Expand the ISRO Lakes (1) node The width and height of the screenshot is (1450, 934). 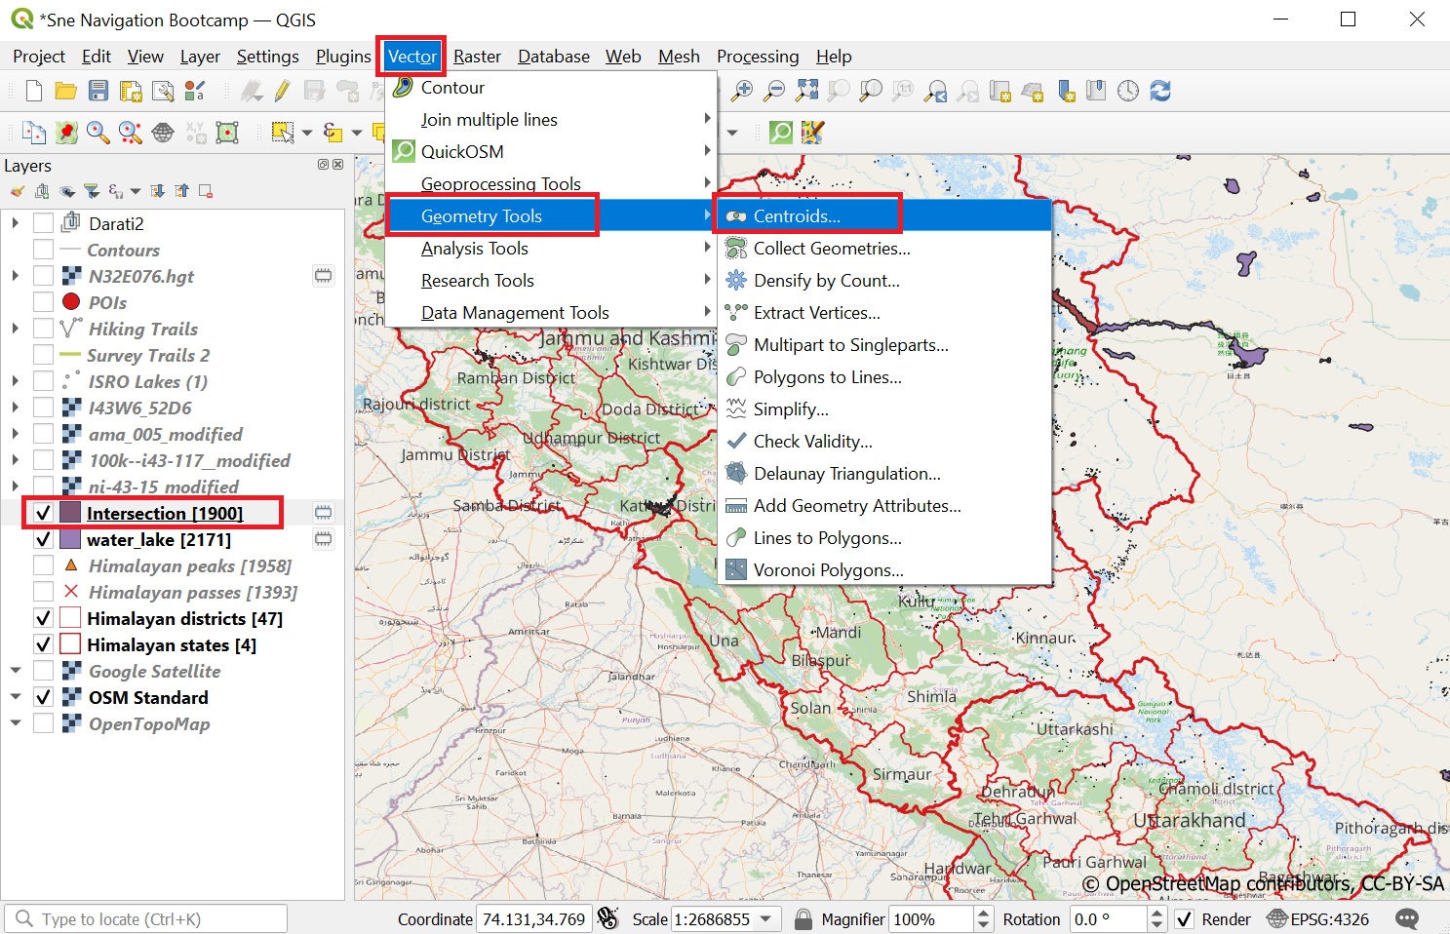(x=16, y=381)
